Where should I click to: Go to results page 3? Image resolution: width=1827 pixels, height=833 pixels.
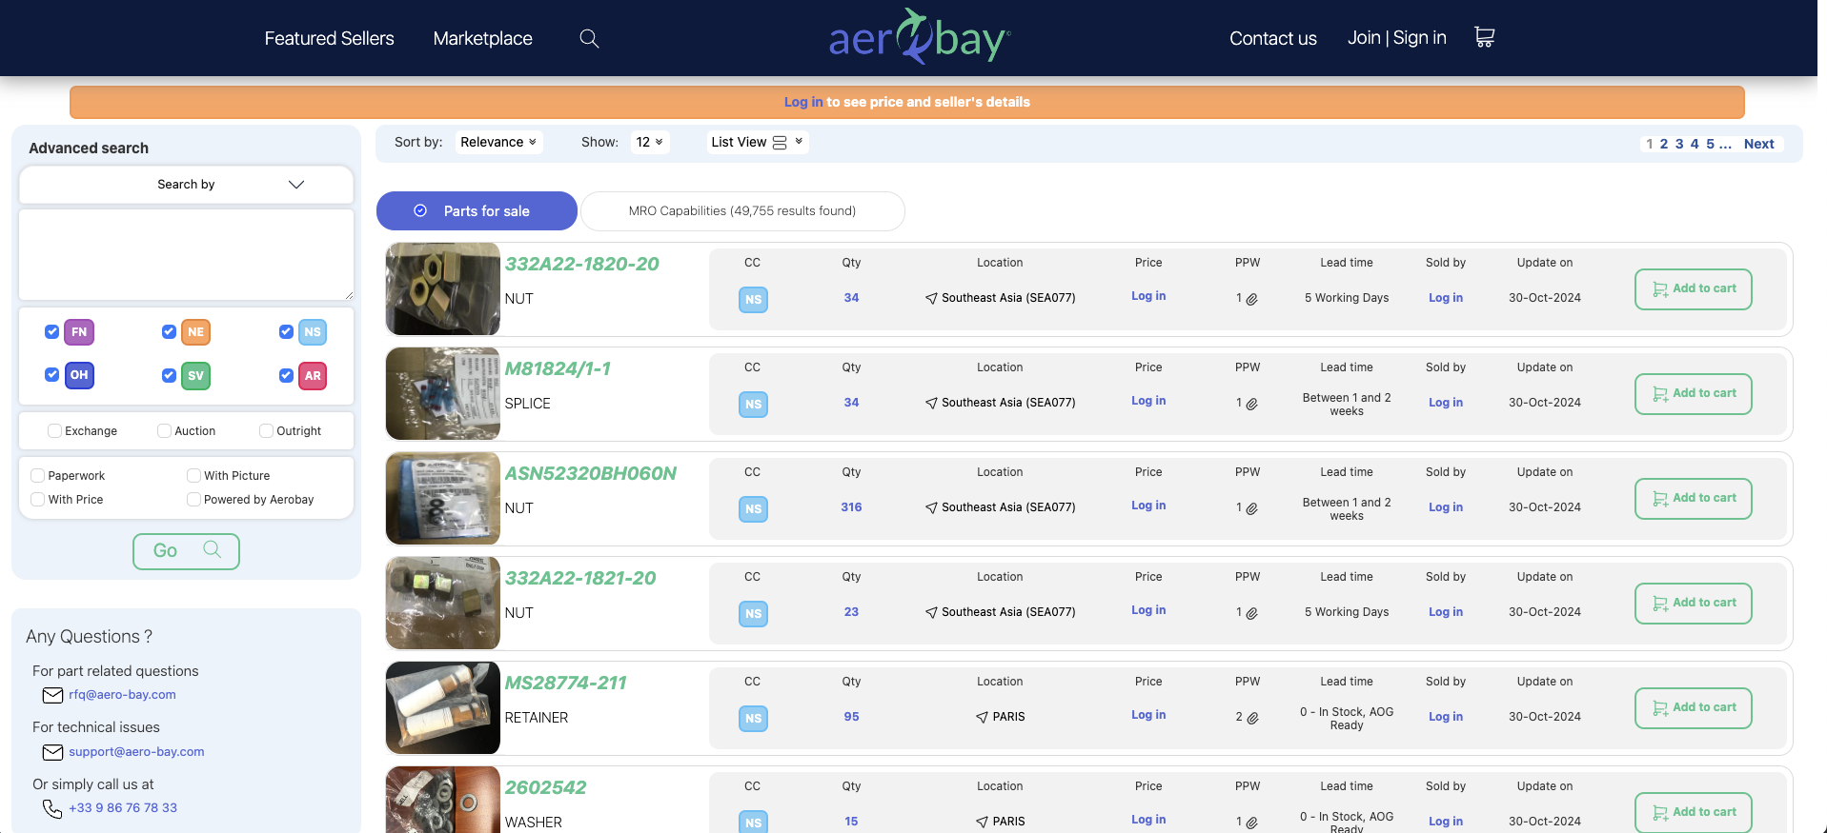click(x=1679, y=144)
